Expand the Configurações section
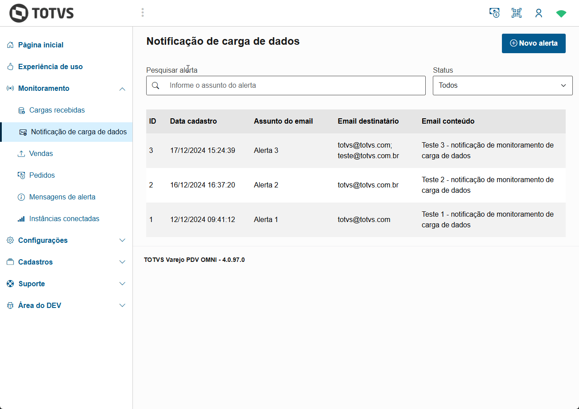The image size is (579, 409). point(122,240)
